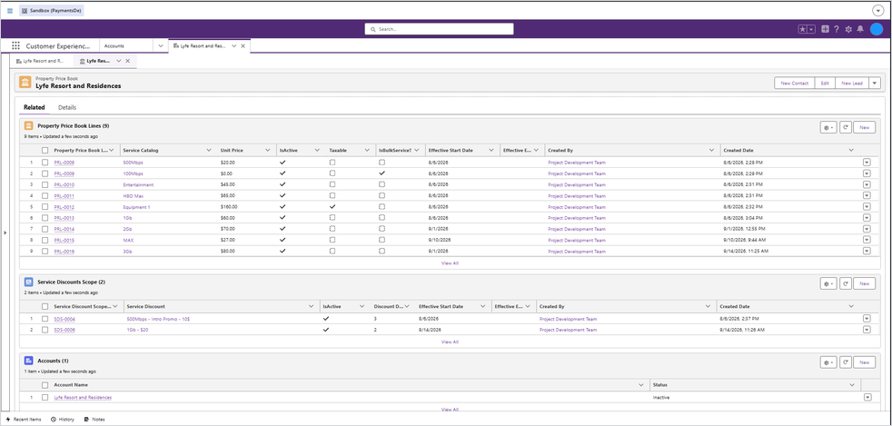Open the blue user profile avatar
This screenshot has height=426, width=892.
876,29
